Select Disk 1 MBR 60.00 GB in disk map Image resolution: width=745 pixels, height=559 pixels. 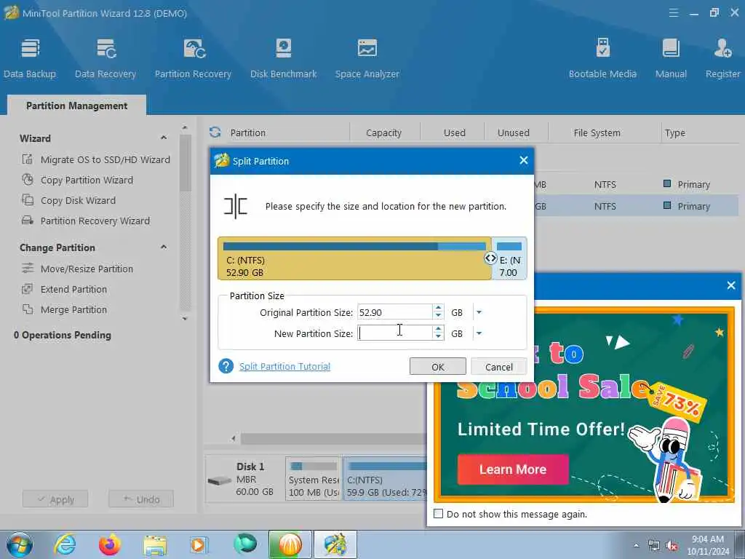(244, 479)
